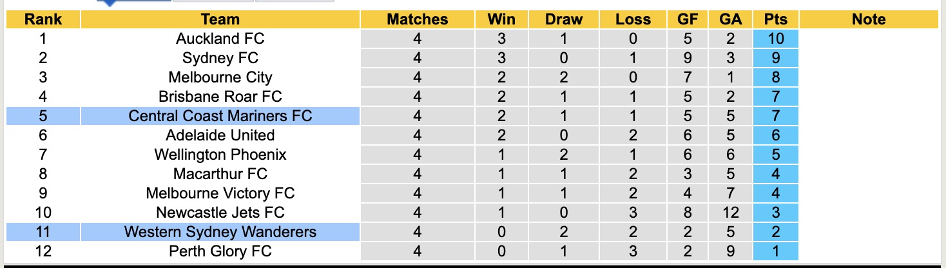Viewport: 946px width, 268px height.
Task: Click Brisbane Roar FC team name
Action: (x=220, y=97)
